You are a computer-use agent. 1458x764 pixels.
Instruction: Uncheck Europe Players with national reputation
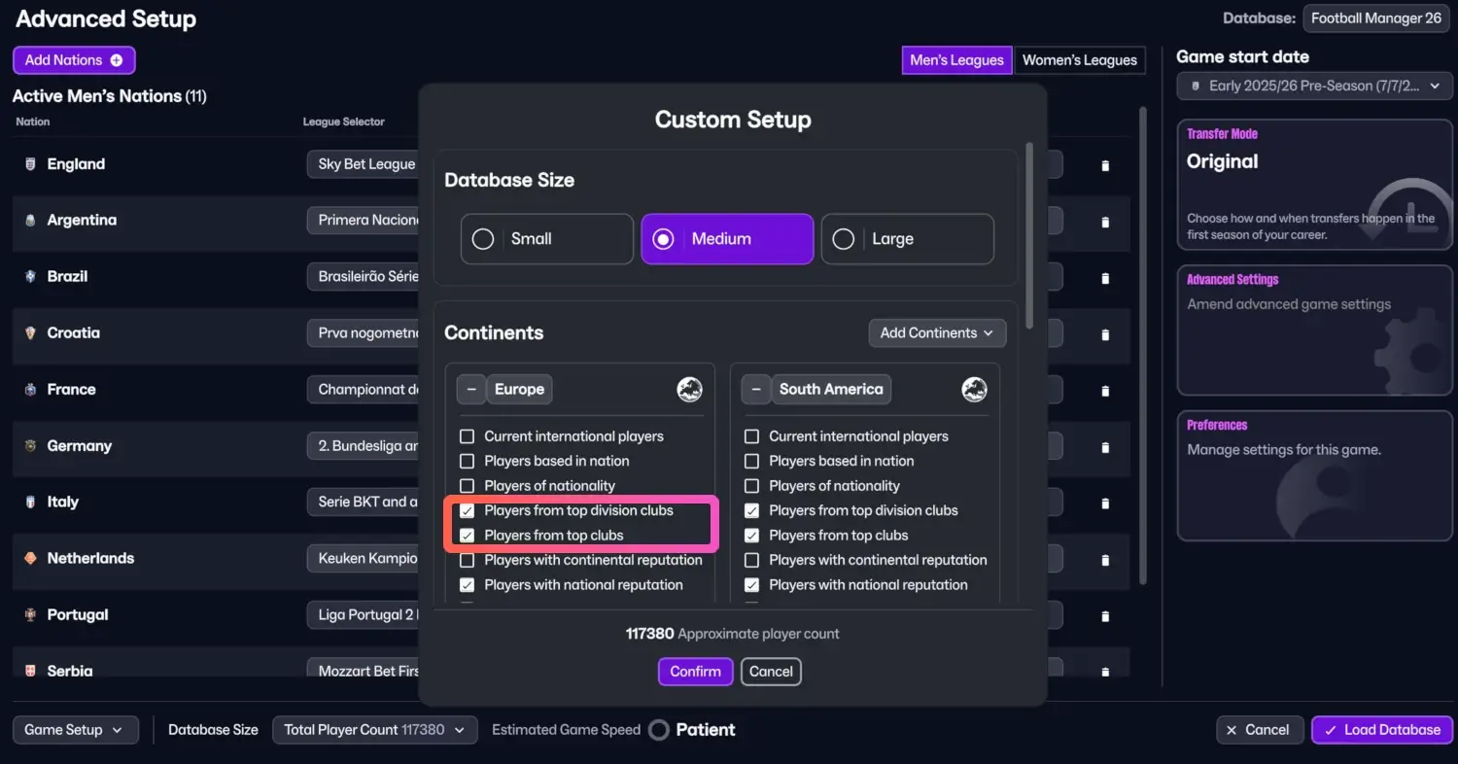pos(467,585)
